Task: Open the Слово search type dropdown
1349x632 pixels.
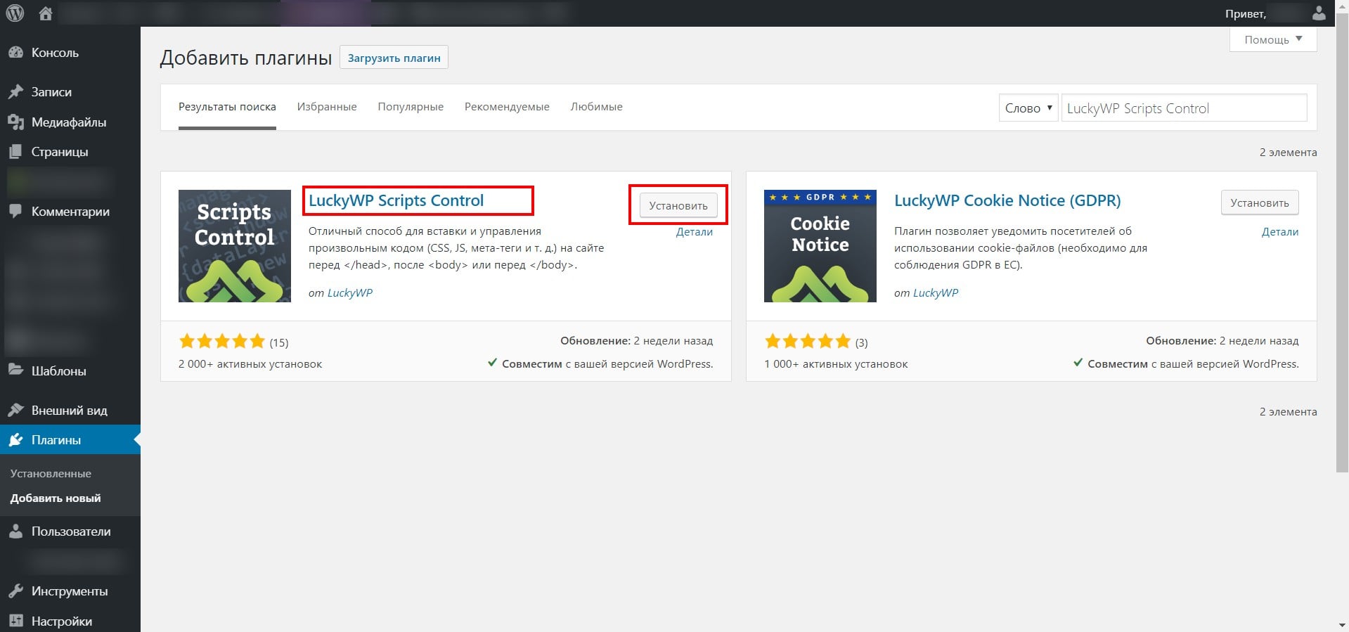Action: click(1028, 108)
